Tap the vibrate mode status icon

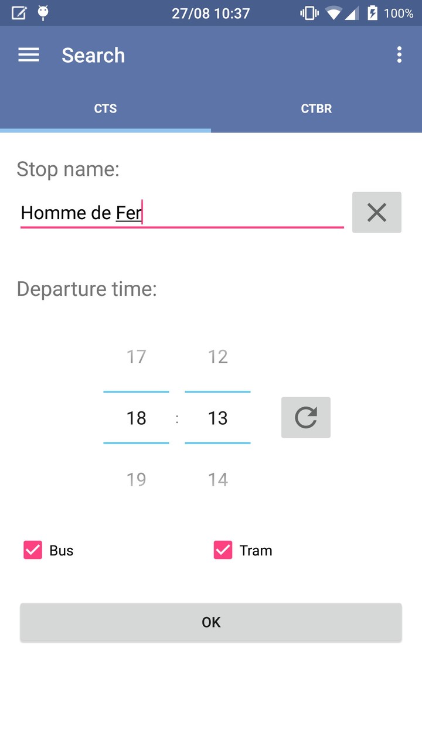pyautogui.click(x=309, y=13)
